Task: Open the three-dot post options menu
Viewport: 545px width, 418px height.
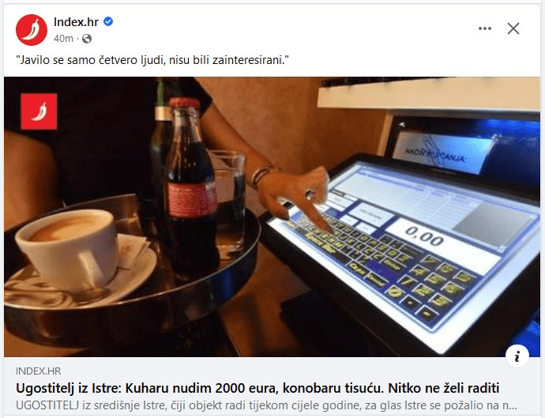Action: [485, 28]
